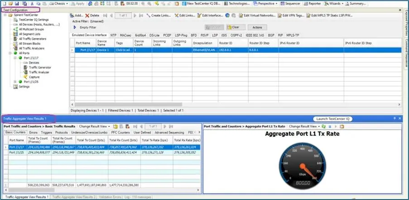Select All Stream Blocks in the tree

[x=30, y=43]
